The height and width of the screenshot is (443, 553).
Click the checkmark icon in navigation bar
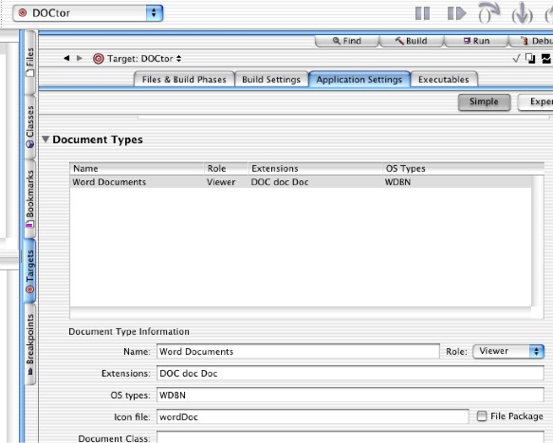[x=516, y=59]
